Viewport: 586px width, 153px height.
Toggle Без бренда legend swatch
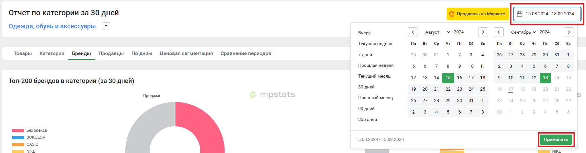18,130
